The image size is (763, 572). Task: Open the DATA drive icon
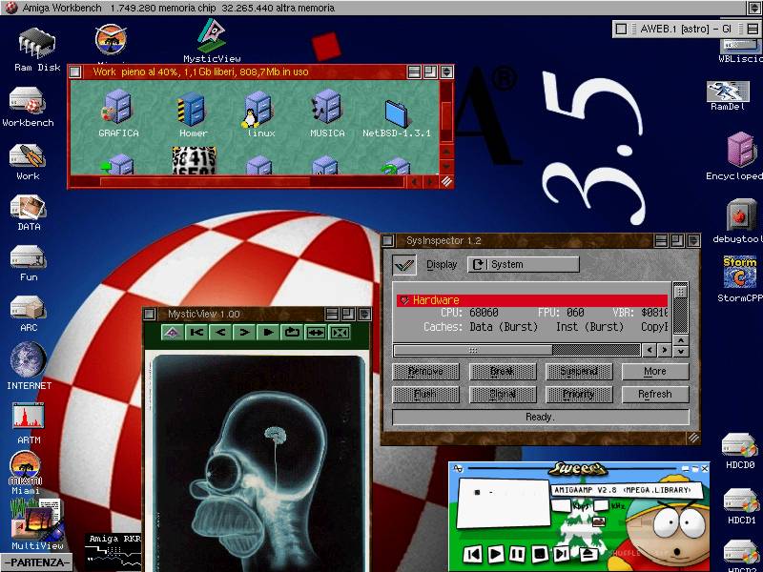[29, 208]
